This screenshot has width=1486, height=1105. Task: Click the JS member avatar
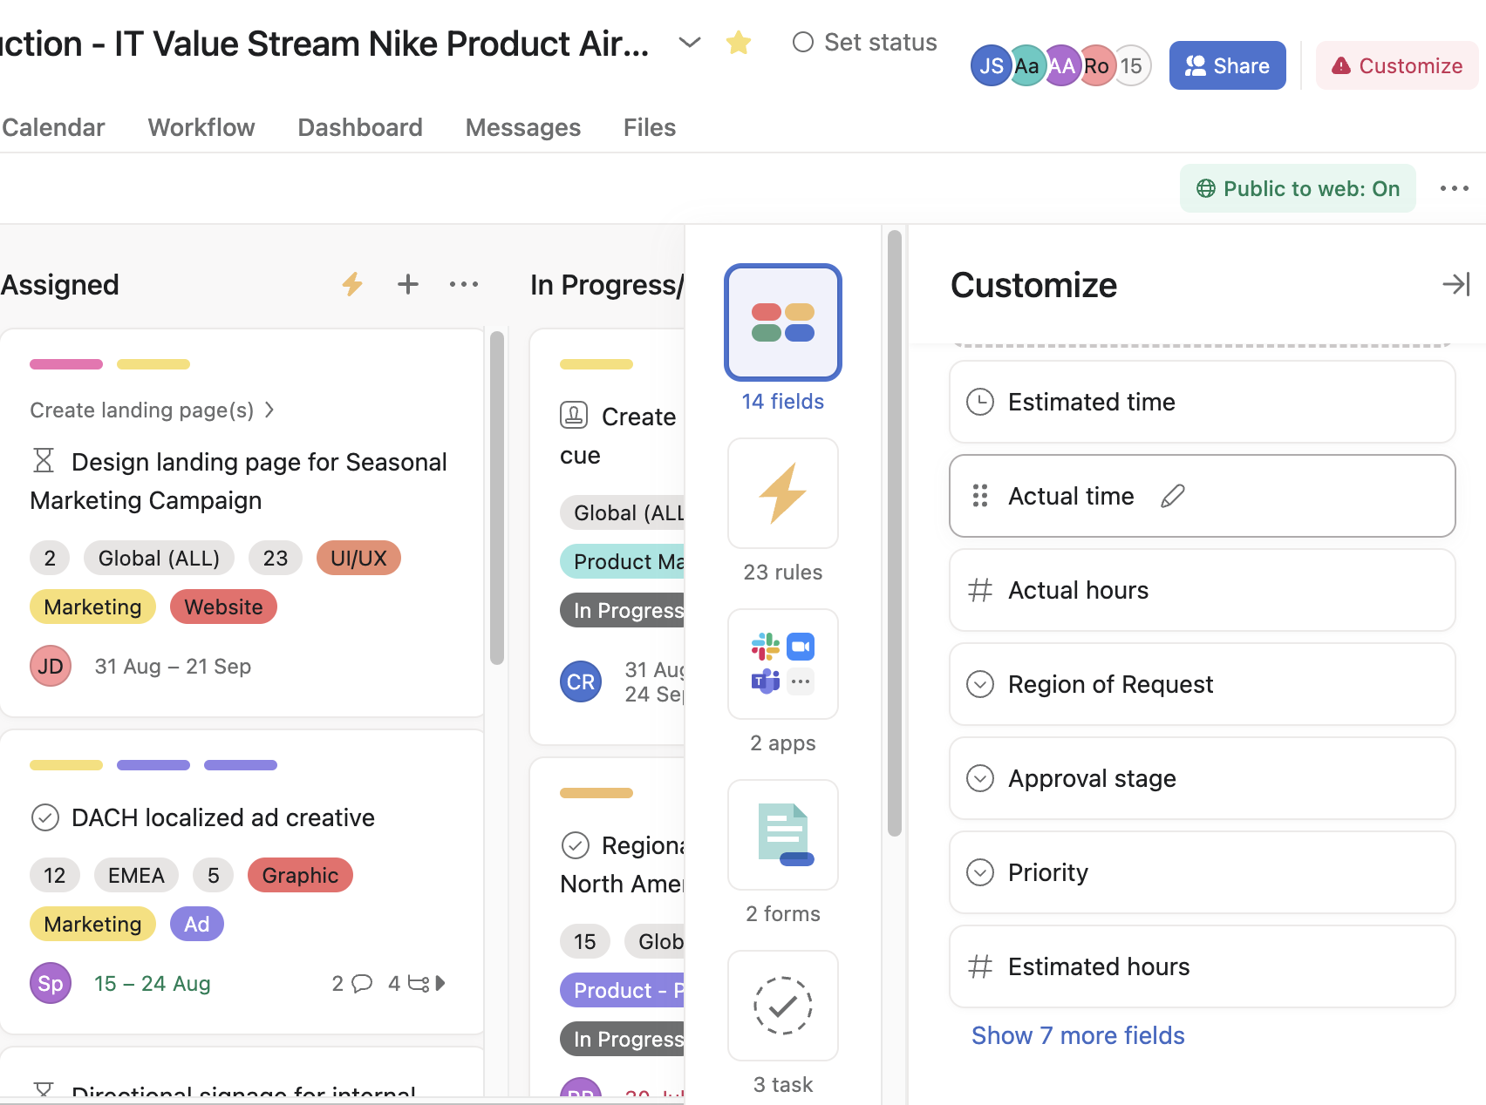pos(991,65)
